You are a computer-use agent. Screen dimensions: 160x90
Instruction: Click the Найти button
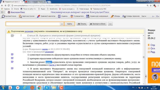tap(69, 24)
